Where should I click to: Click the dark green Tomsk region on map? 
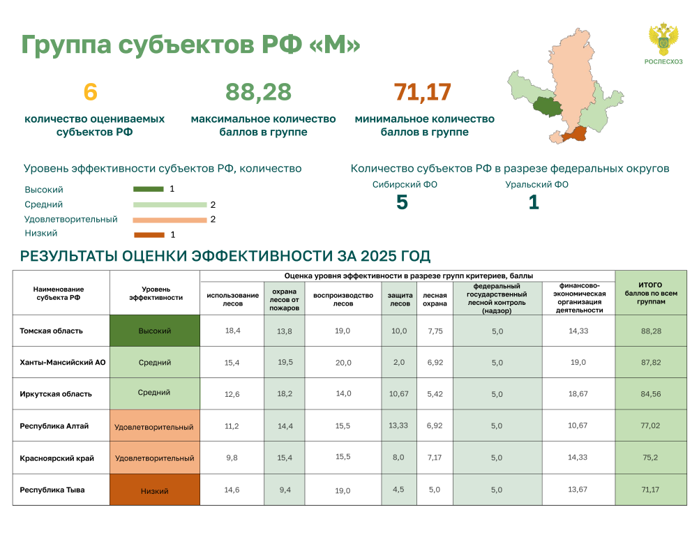(548, 106)
